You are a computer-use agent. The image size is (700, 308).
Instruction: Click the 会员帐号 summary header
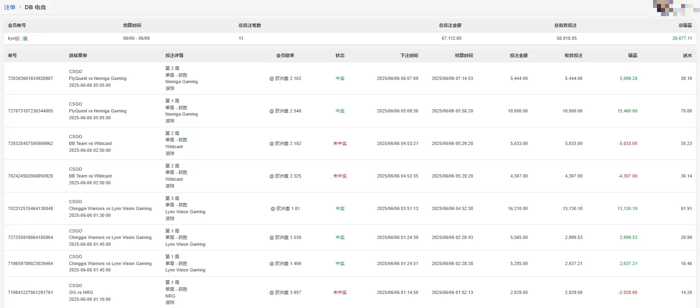tap(17, 25)
